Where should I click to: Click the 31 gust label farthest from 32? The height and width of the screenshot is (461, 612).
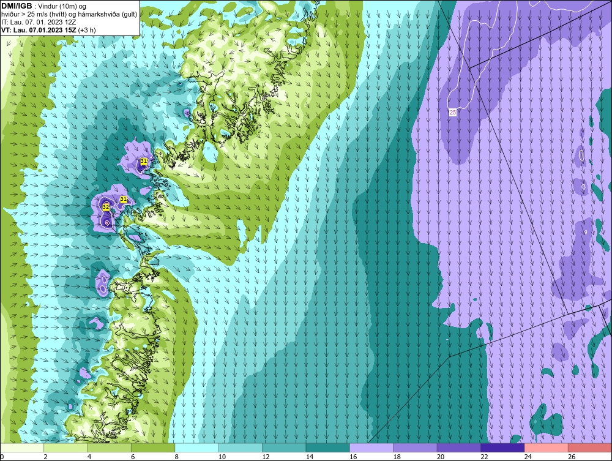pos(144,161)
